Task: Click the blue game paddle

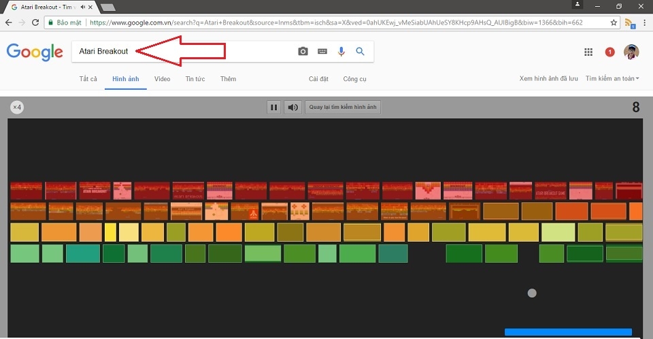Action: (568, 332)
